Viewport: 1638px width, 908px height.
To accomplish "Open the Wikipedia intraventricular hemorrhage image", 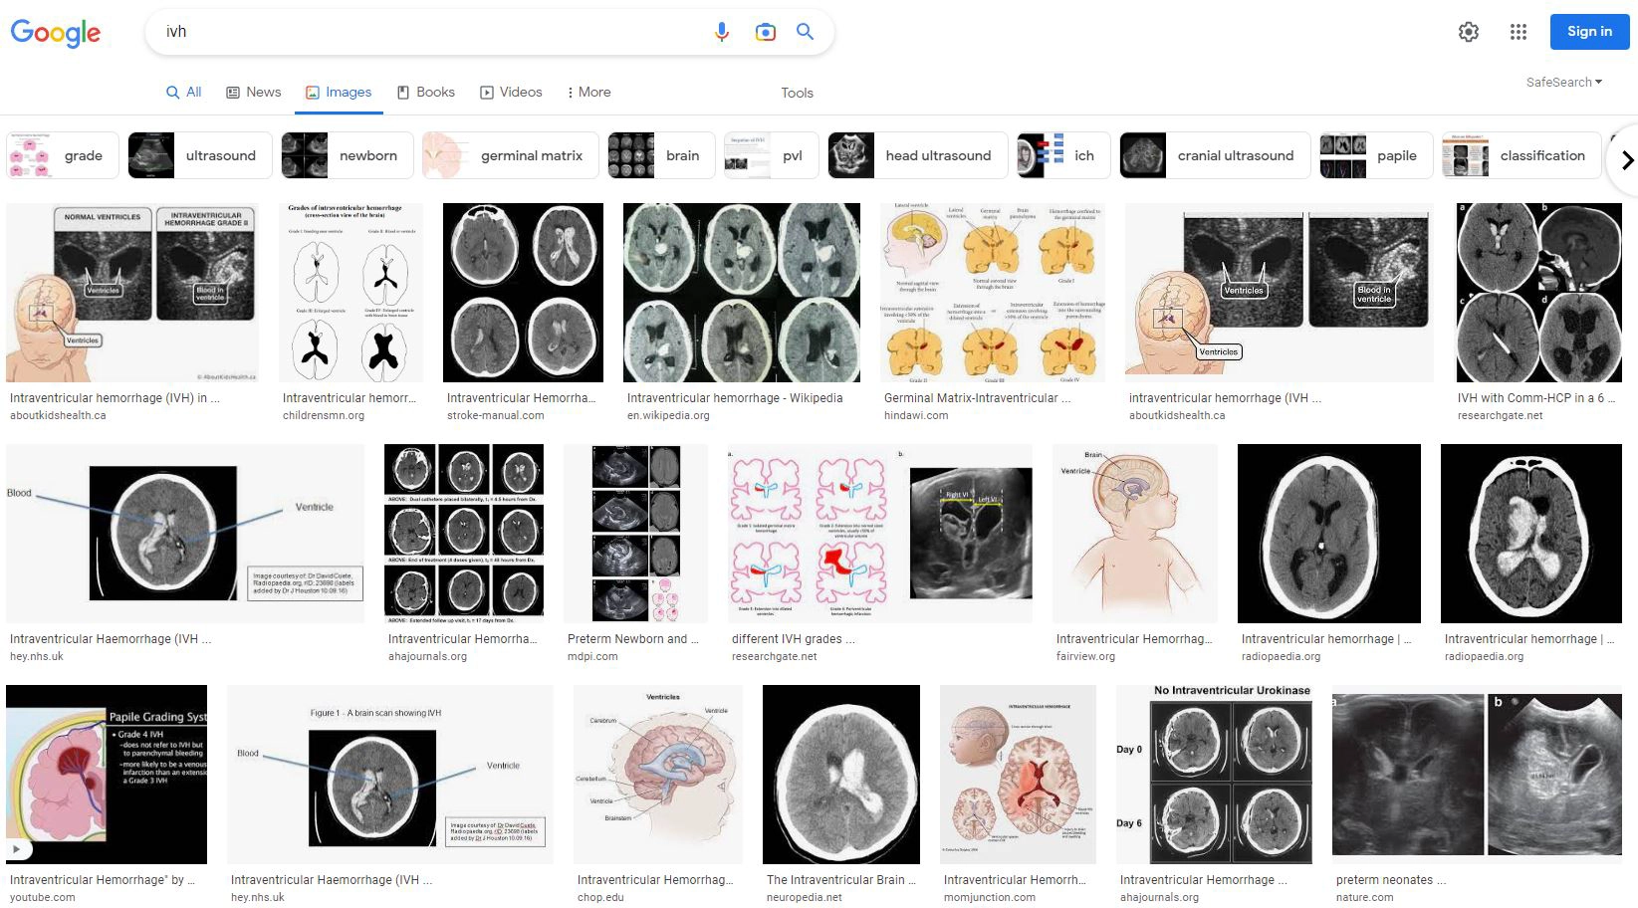I will [742, 293].
